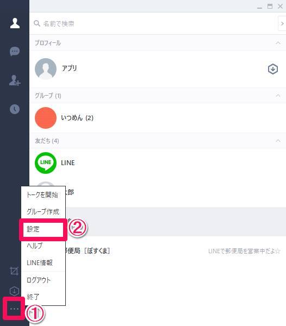Open the いつめん (2) group
Viewport: 286px width, 326px height.
click(x=158, y=118)
